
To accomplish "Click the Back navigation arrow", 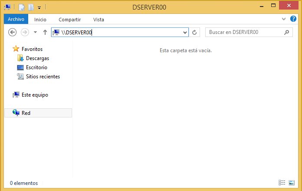I will tap(12, 32).
